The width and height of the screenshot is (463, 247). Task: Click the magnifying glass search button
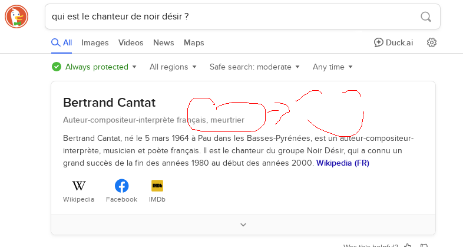click(426, 17)
